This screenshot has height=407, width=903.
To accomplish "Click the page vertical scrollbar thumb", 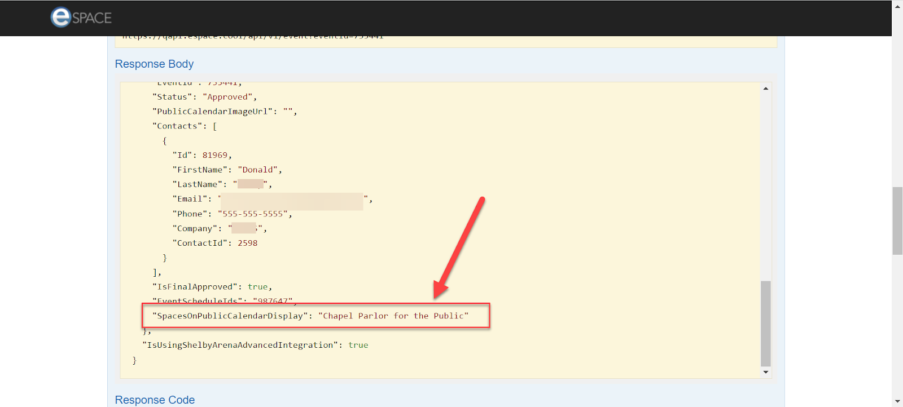I will point(897,221).
